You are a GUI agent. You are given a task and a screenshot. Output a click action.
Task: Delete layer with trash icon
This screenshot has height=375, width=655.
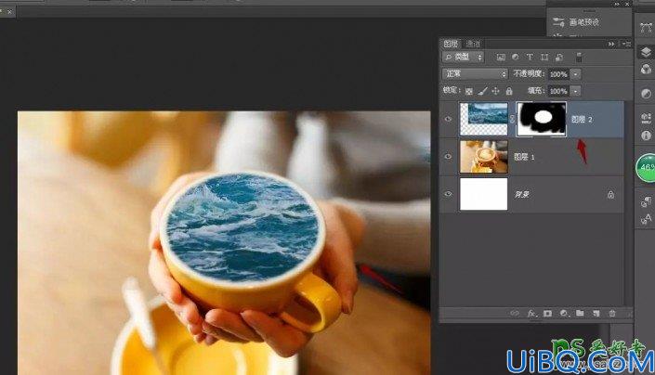click(x=612, y=313)
